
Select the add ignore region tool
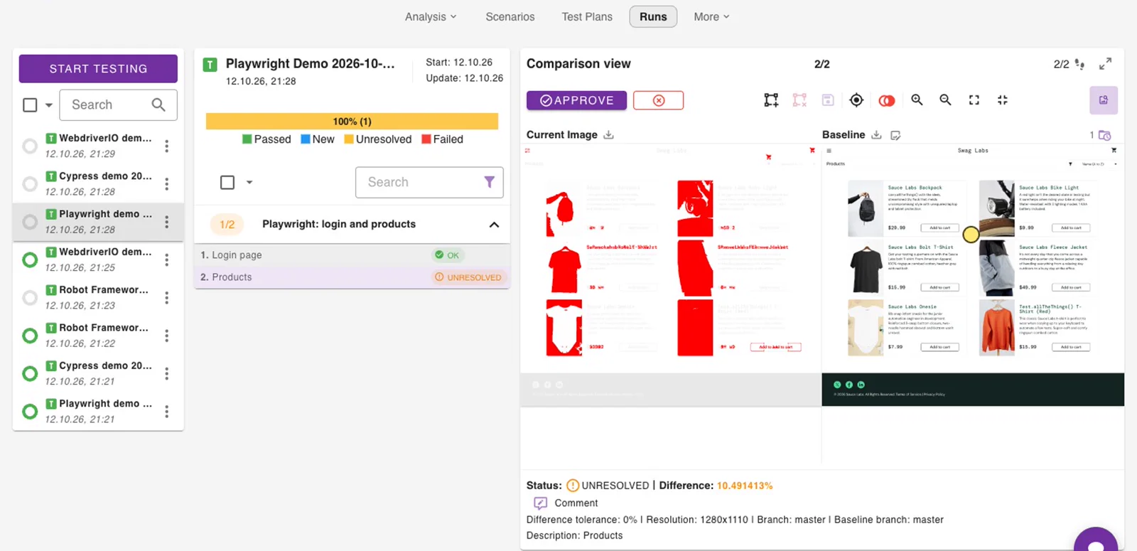point(771,100)
